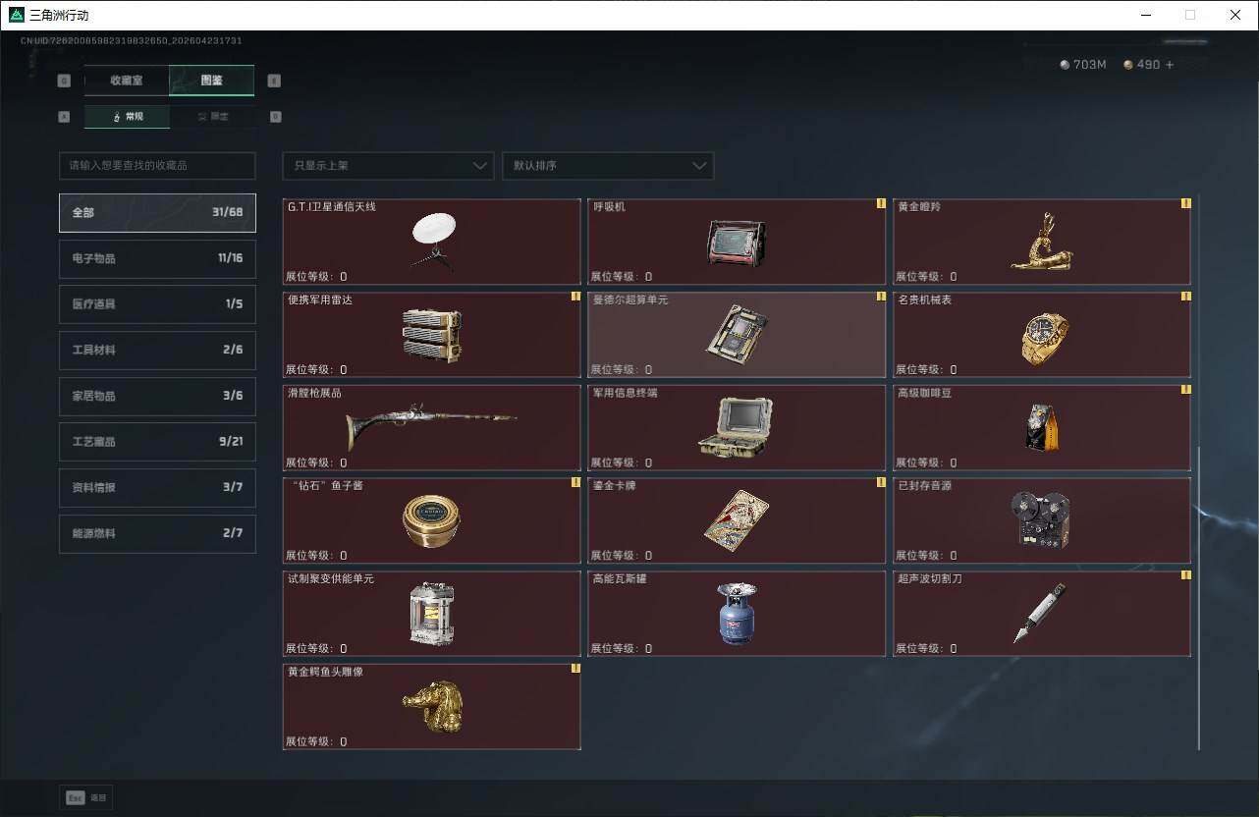Filter by the 电子物品 category
1259x817 pixels.
pos(157,258)
